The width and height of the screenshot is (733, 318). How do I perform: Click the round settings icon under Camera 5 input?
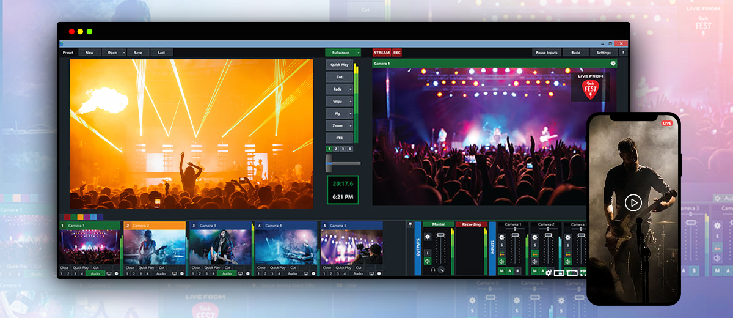pyautogui.click(x=379, y=273)
